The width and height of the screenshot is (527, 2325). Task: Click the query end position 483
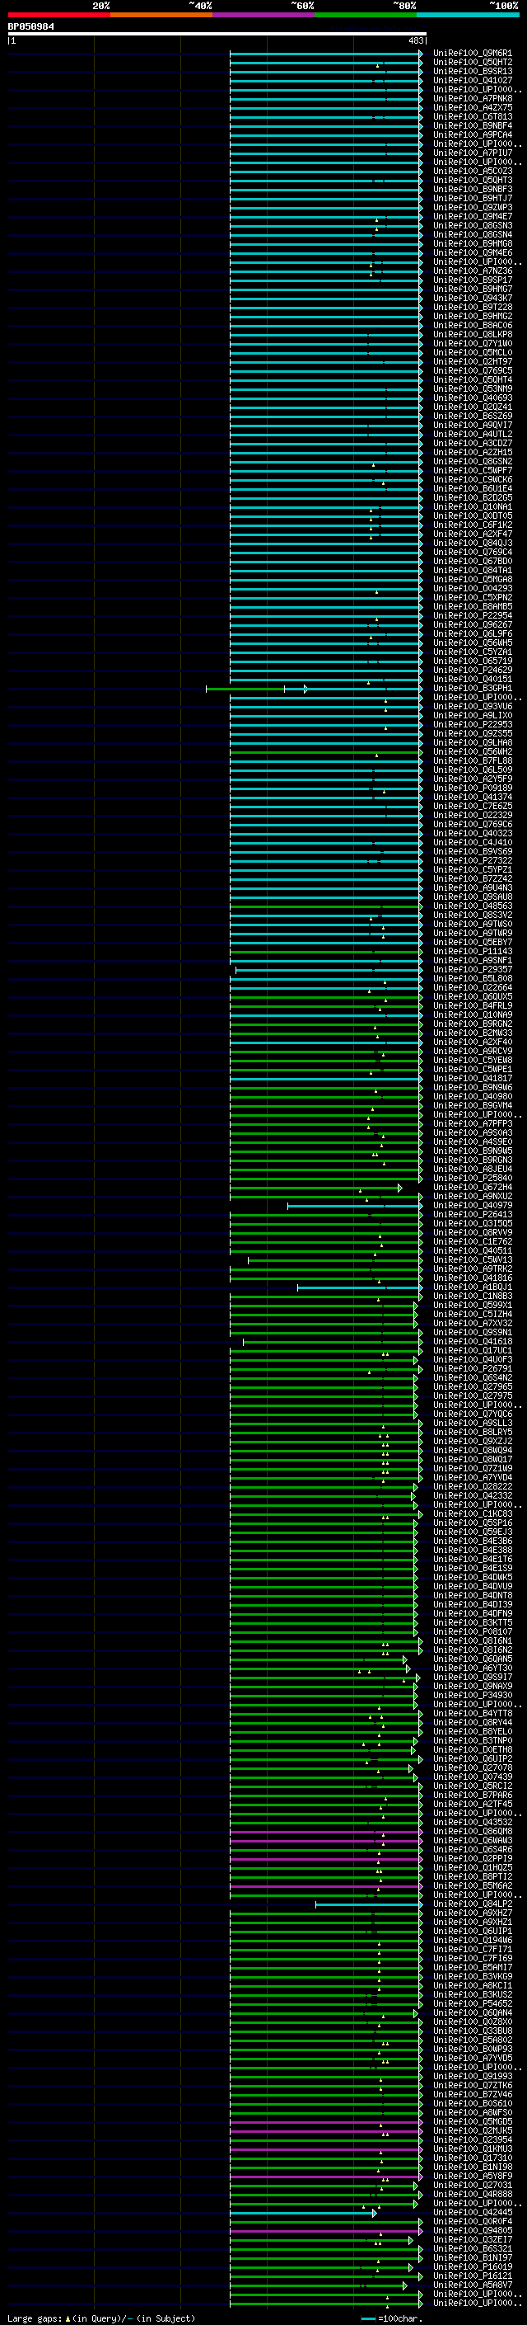[415, 40]
